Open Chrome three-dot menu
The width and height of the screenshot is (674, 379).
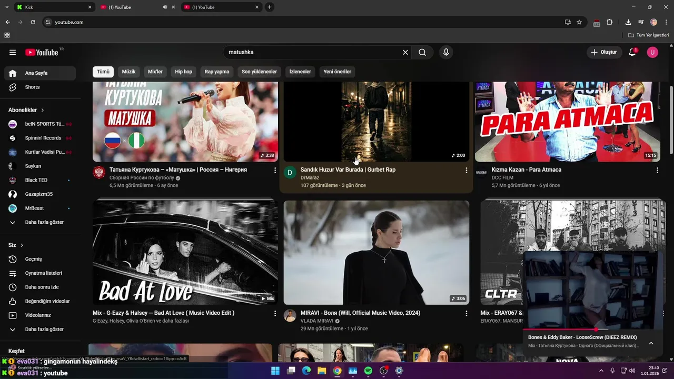666,22
